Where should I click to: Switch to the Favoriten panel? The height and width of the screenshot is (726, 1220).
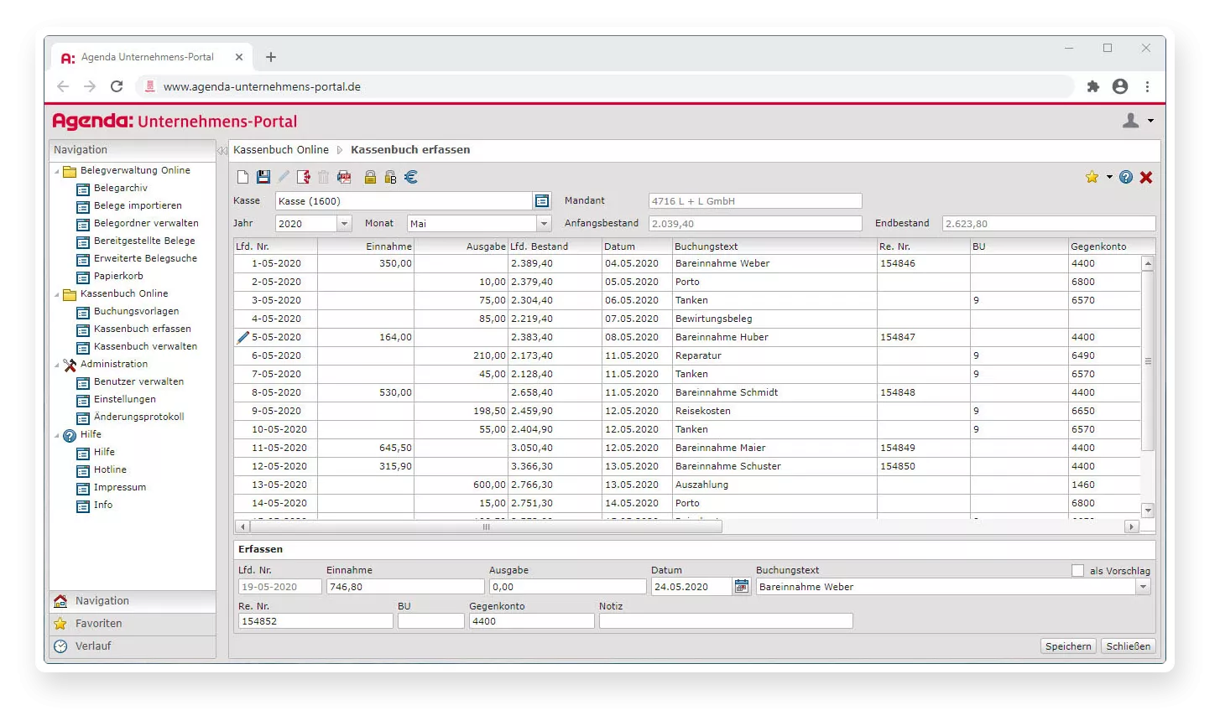(x=99, y=624)
